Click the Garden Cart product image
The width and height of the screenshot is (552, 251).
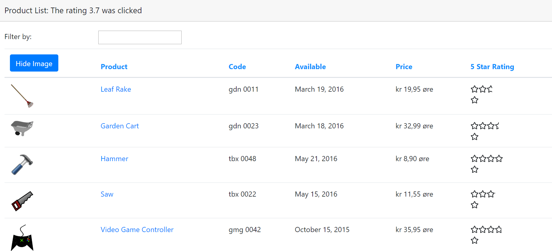point(22,128)
